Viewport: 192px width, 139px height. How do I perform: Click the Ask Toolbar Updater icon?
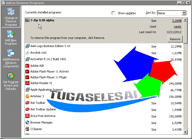[x=27, y=109]
